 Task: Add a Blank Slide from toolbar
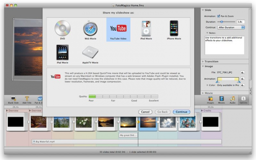13,100
